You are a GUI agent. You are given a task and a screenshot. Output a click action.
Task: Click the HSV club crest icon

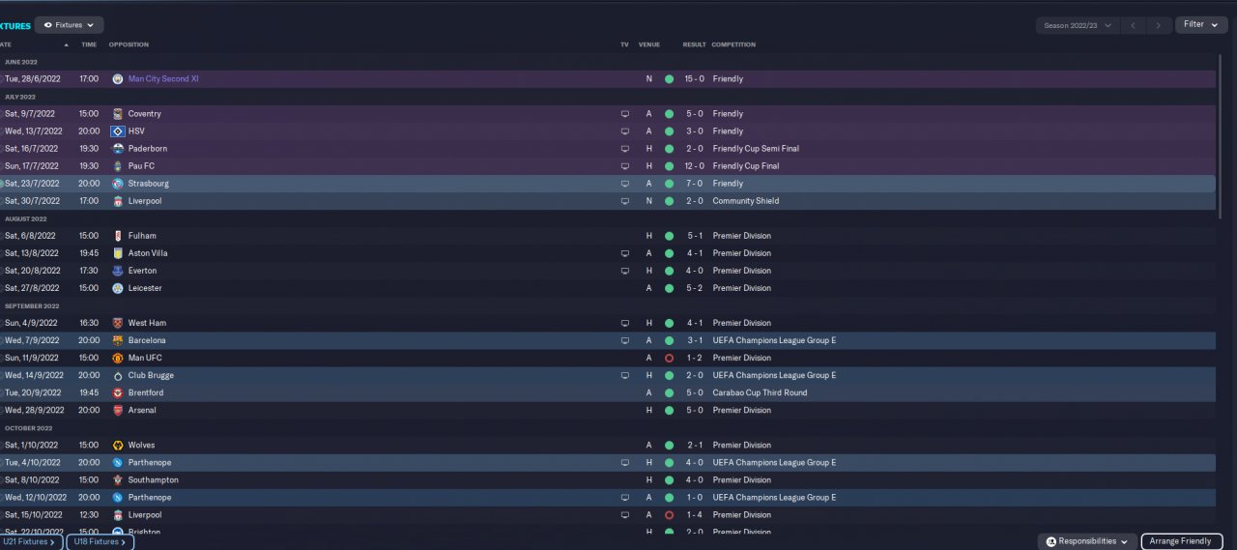click(x=118, y=130)
